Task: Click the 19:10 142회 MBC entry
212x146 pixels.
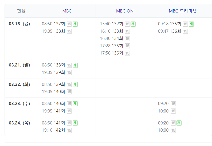Action: point(53,130)
